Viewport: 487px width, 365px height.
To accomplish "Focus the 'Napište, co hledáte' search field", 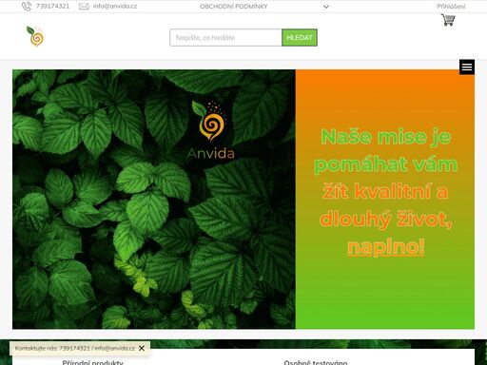I will [225, 38].
